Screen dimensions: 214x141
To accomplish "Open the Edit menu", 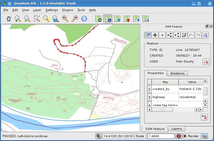I will (x=15, y=10).
